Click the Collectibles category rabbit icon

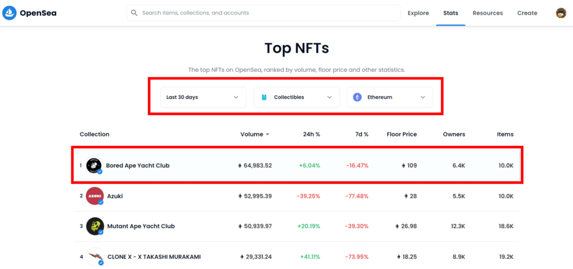pos(264,97)
